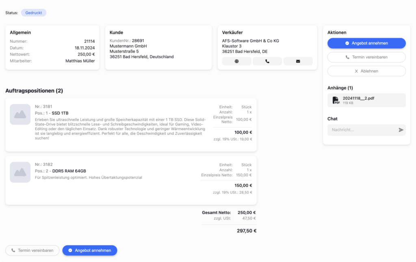Decline offer with 'Ablehnen' button
Viewport: 416px width, 262px height.
366,71
